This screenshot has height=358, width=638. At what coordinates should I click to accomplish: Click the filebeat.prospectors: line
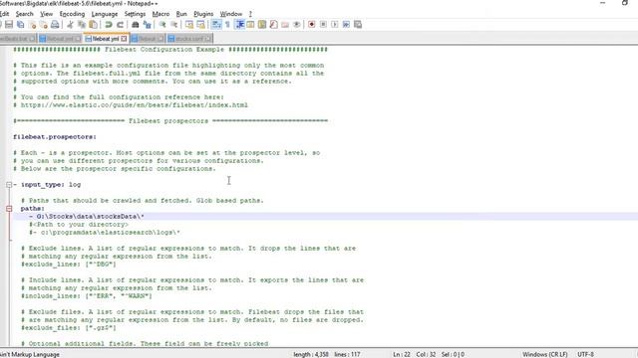point(55,137)
